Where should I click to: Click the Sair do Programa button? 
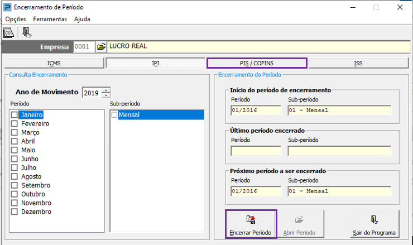tap(374, 224)
